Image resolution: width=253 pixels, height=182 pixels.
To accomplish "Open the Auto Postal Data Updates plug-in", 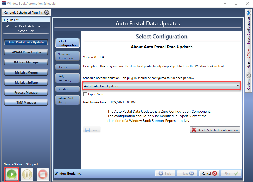I will click(26, 42).
